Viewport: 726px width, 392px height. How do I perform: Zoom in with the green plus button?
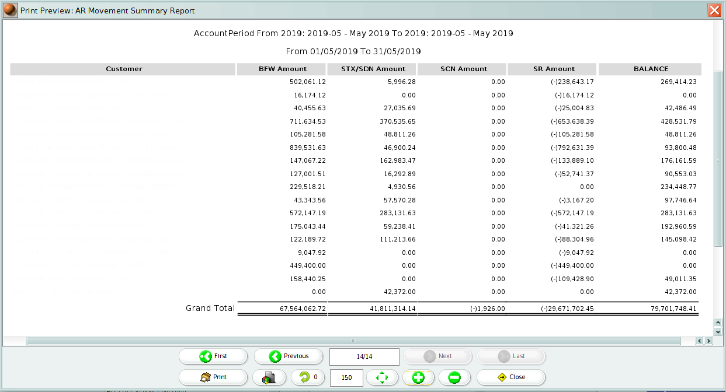tap(418, 377)
